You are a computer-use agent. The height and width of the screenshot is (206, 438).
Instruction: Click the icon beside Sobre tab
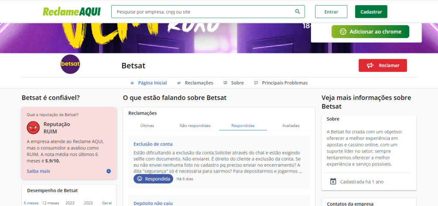tap(225, 83)
